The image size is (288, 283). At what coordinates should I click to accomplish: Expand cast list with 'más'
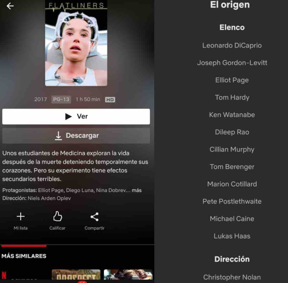tap(137, 190)
